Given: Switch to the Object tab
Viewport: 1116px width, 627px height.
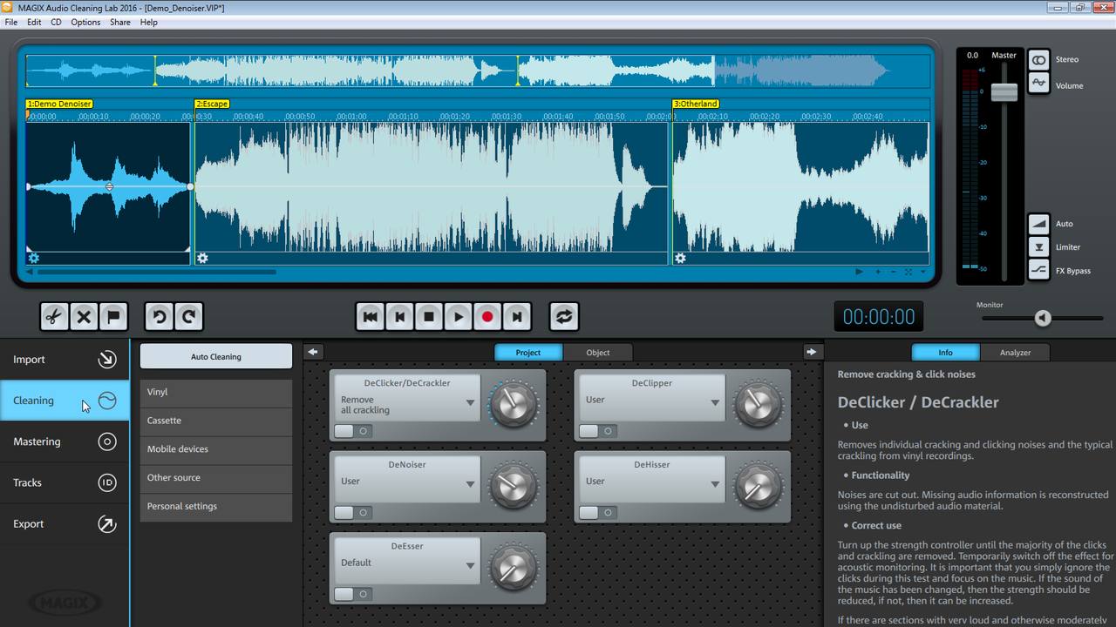Looking at the screenshot, I should (598, 353).
